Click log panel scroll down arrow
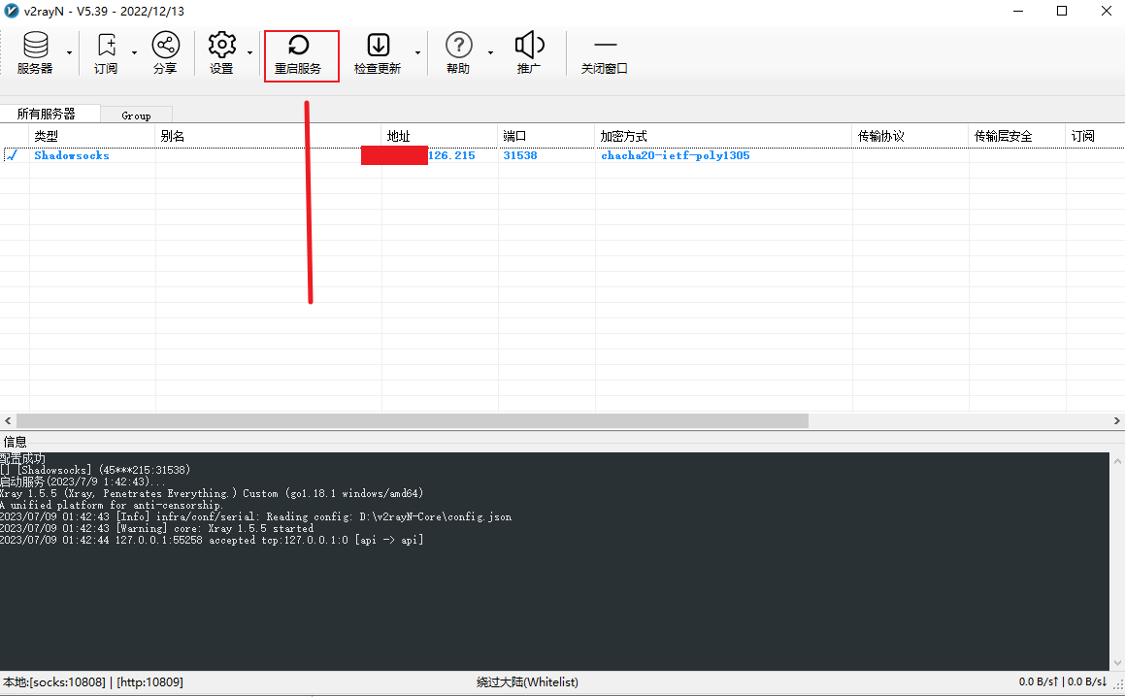The width and height of the screenshot is (1125, 697). coord(1117,663)
